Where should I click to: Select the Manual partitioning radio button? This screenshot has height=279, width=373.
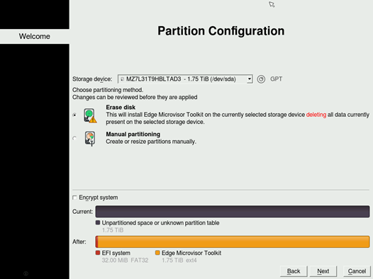click(74, 138)
